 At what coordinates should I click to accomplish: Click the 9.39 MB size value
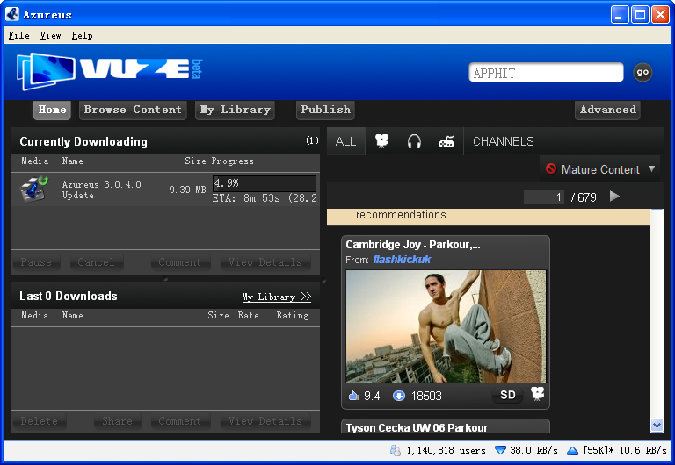(187, 190)
